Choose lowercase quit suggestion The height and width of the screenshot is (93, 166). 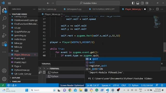(x=123, y=62)
